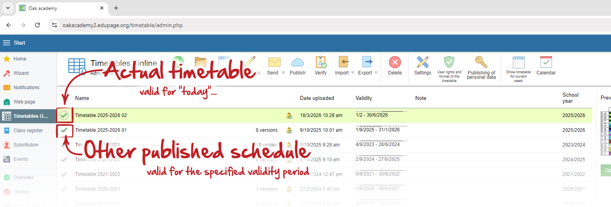Expand the Export dropdown arrow

click(x=376, y=73)
